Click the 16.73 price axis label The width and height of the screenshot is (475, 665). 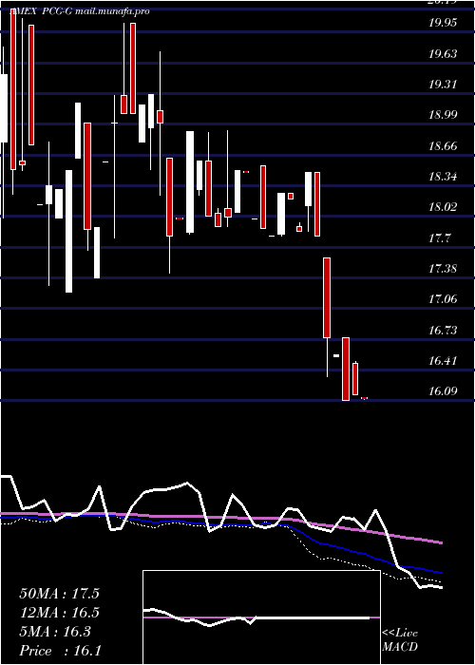point(443,331)
